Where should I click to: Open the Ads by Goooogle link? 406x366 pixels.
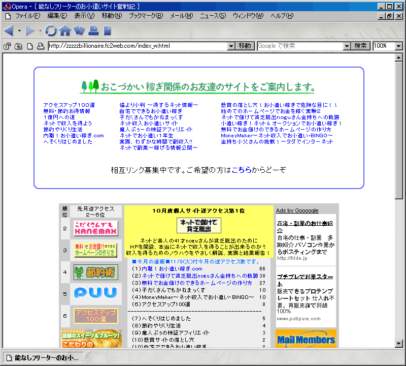pyautogui.click(x=297, y=210)
